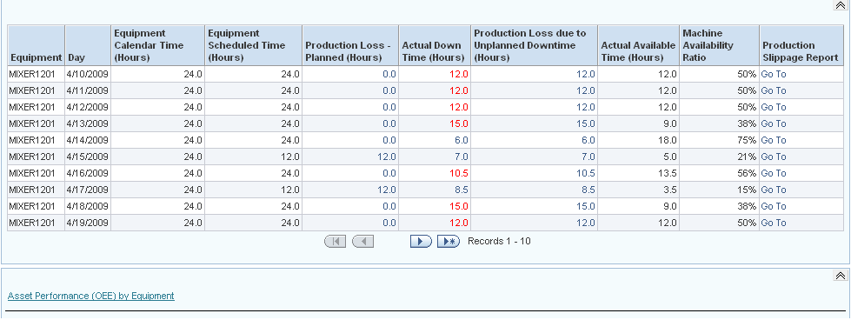Go to first page of records

335,242
